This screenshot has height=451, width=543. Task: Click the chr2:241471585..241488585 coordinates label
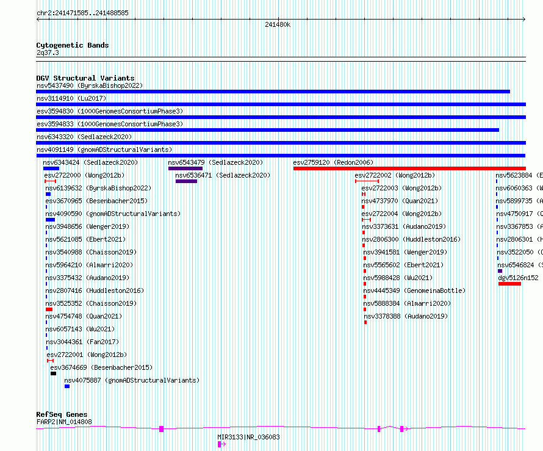tap(83, 13)
